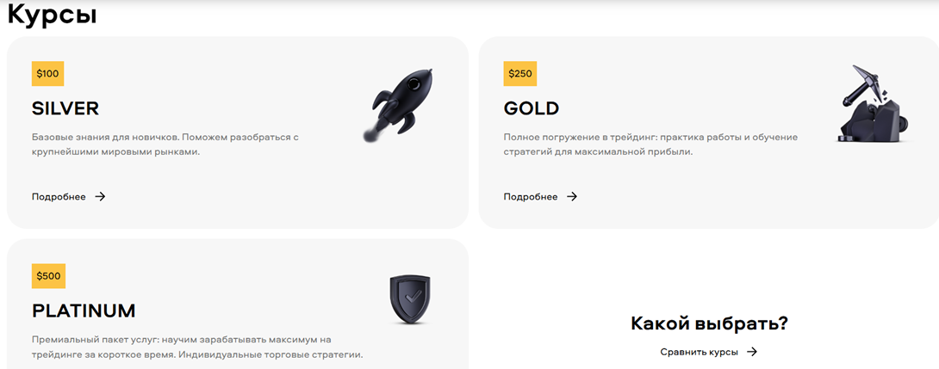
Task: Click the arrow next to GOLD's Подробнее
Action: [x=572, y=196]
